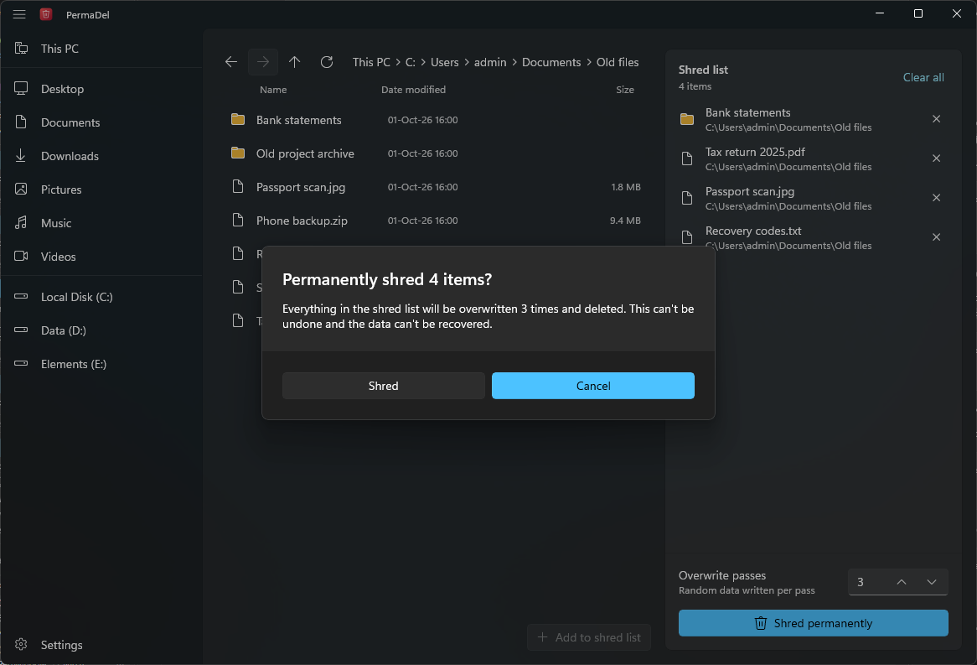Select Passport scan.jpg in the shred list

(813, 198)
